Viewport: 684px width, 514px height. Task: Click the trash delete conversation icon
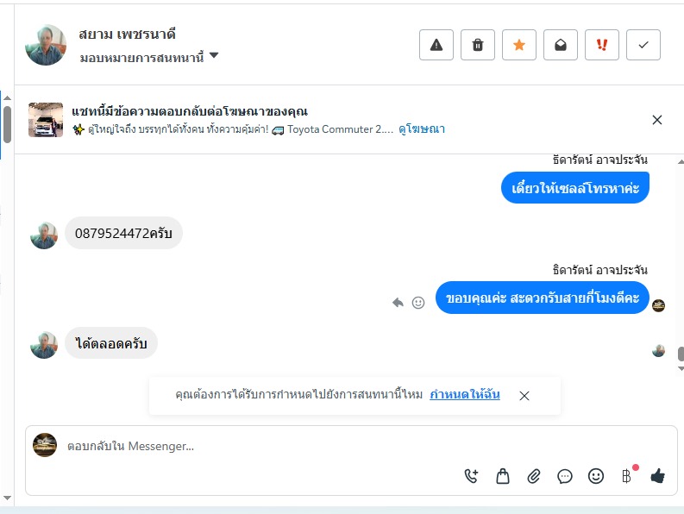pos(477,45)
